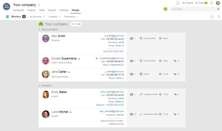Open the Reports tab
This screenshot has width=222, height=131.
coord(52,10)
